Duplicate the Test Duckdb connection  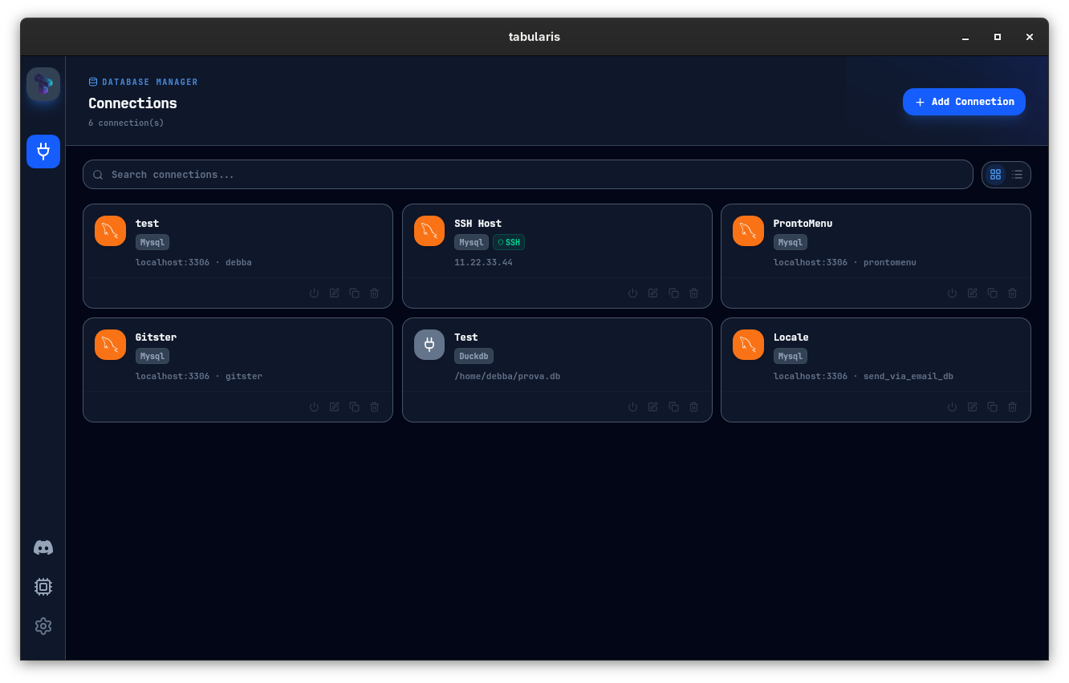pos(673,407)
